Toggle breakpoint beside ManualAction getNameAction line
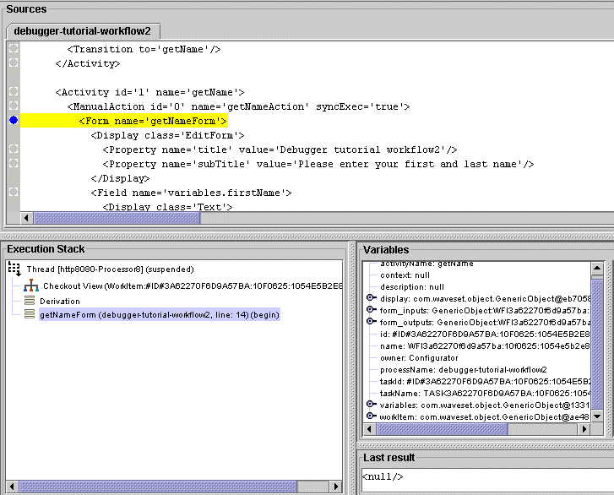Viewport: 614px width, 495px height. pyautogui.click(x=14, y=106)
